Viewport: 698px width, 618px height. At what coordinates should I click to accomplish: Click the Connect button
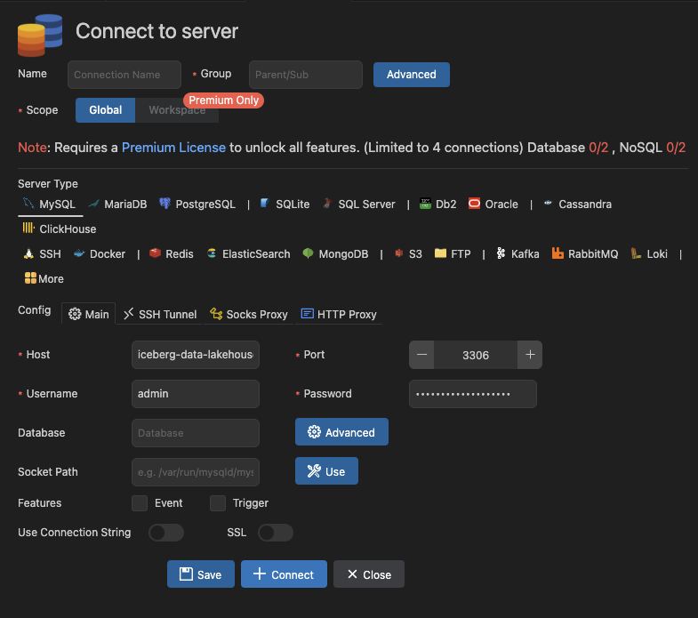tap(284, 574)
